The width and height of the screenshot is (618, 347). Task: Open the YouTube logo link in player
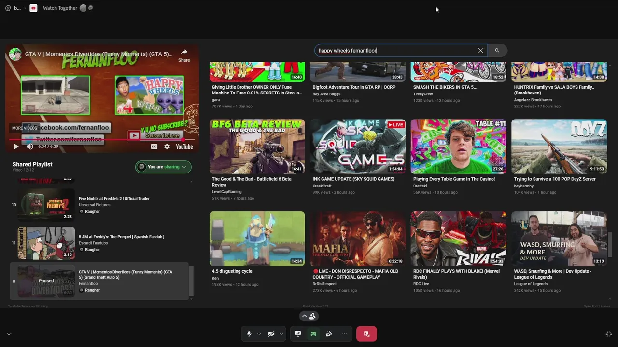click(x=184, y=147)
